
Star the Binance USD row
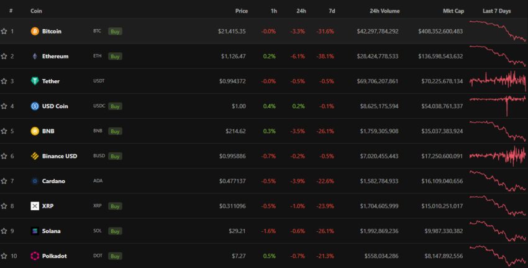(x=4, y=156)
